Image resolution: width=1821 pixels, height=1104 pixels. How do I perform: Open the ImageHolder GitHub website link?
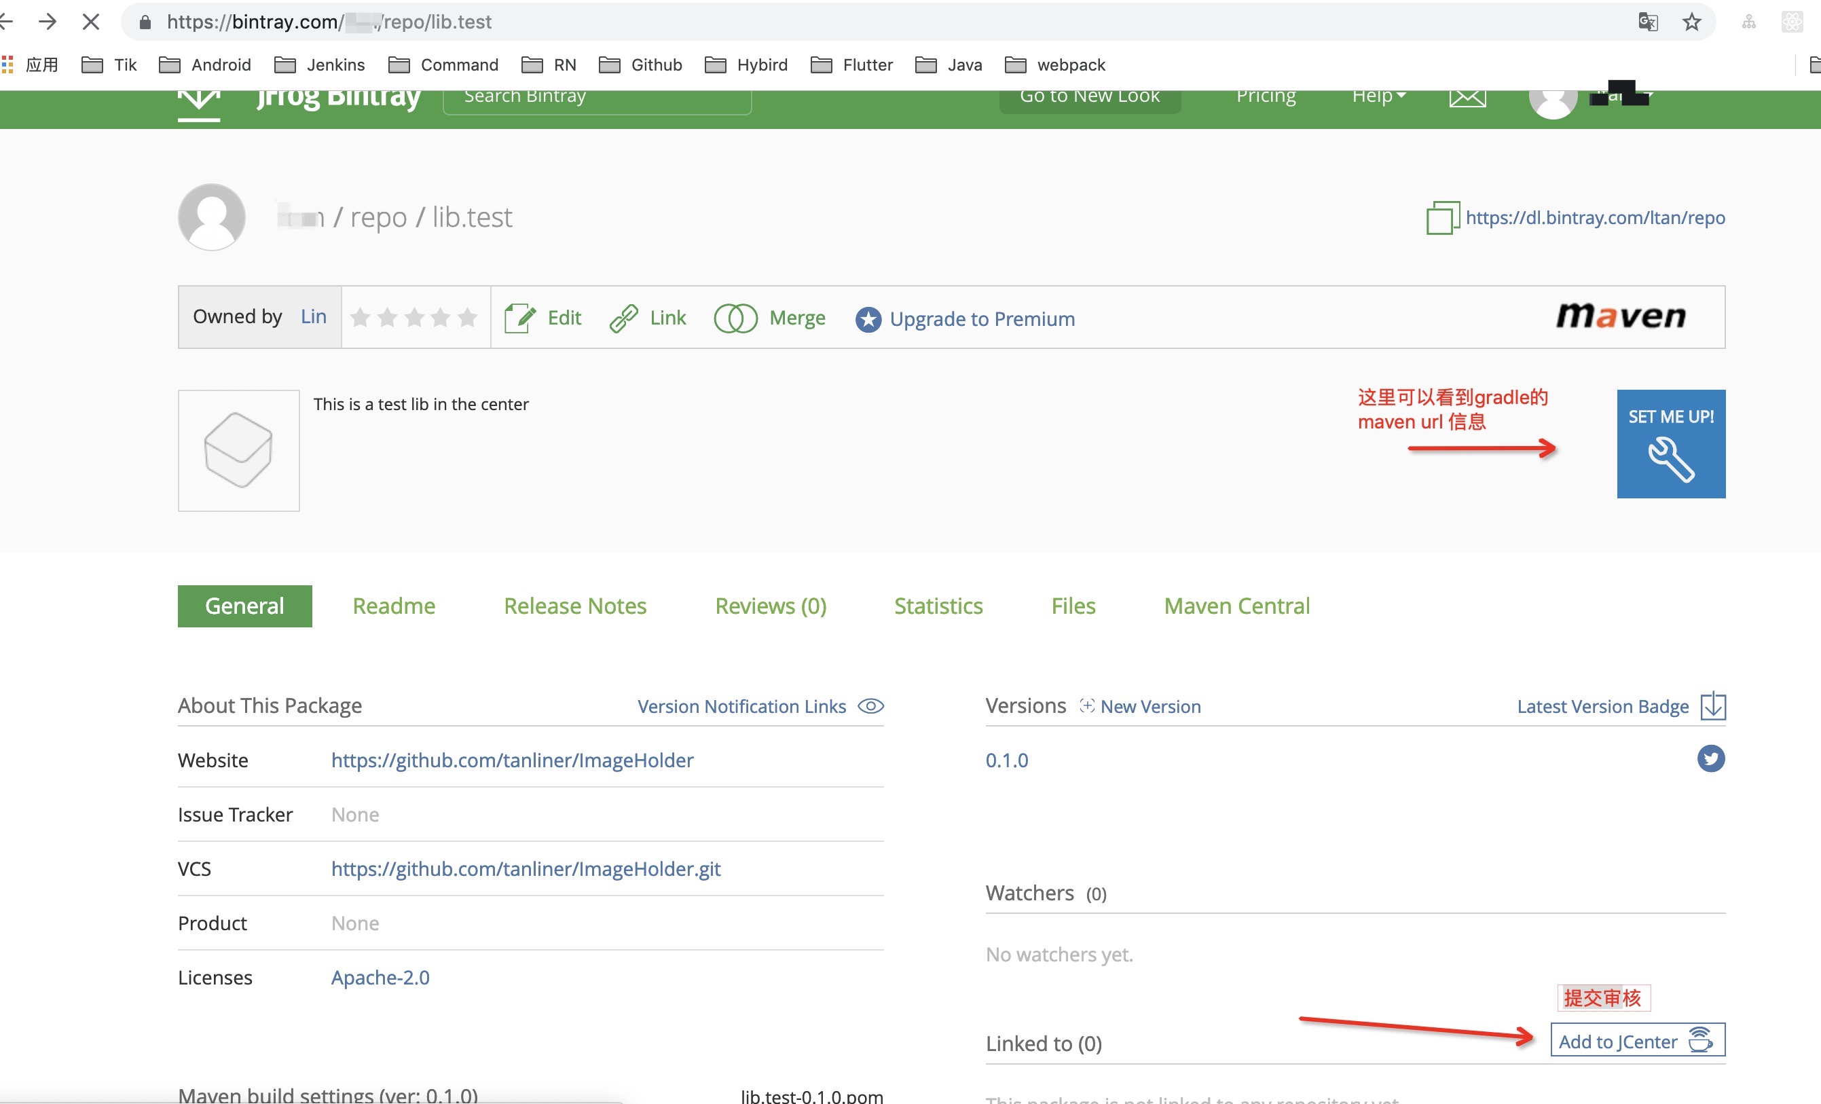[x=512, y=760]
